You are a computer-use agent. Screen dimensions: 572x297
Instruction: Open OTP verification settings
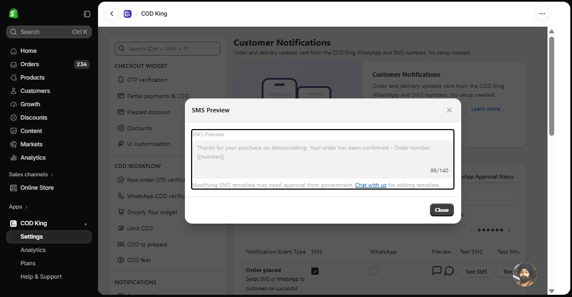(147, 80)
